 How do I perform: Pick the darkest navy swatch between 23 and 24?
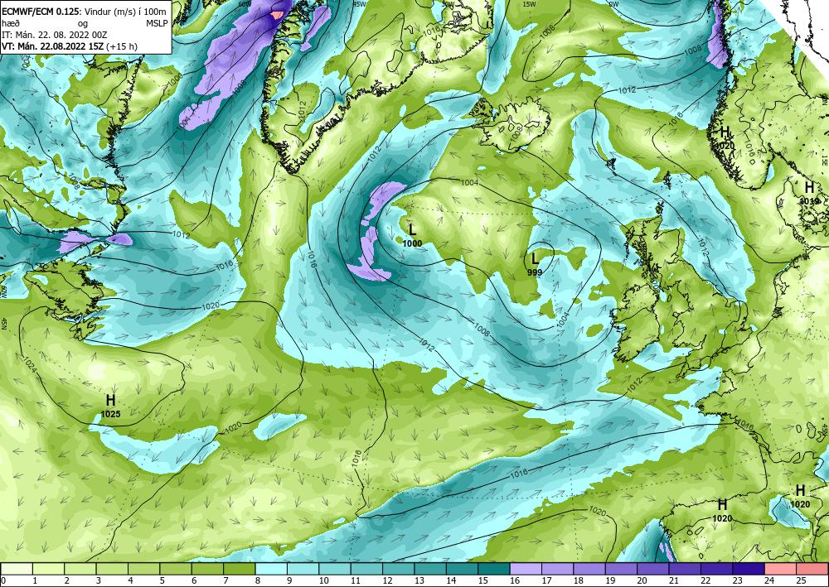[749, 569]
